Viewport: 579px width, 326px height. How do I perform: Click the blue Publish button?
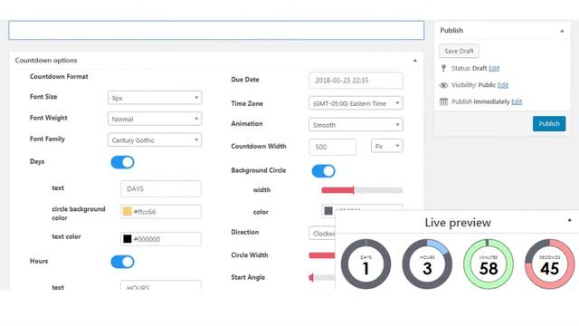coord(549,124)
